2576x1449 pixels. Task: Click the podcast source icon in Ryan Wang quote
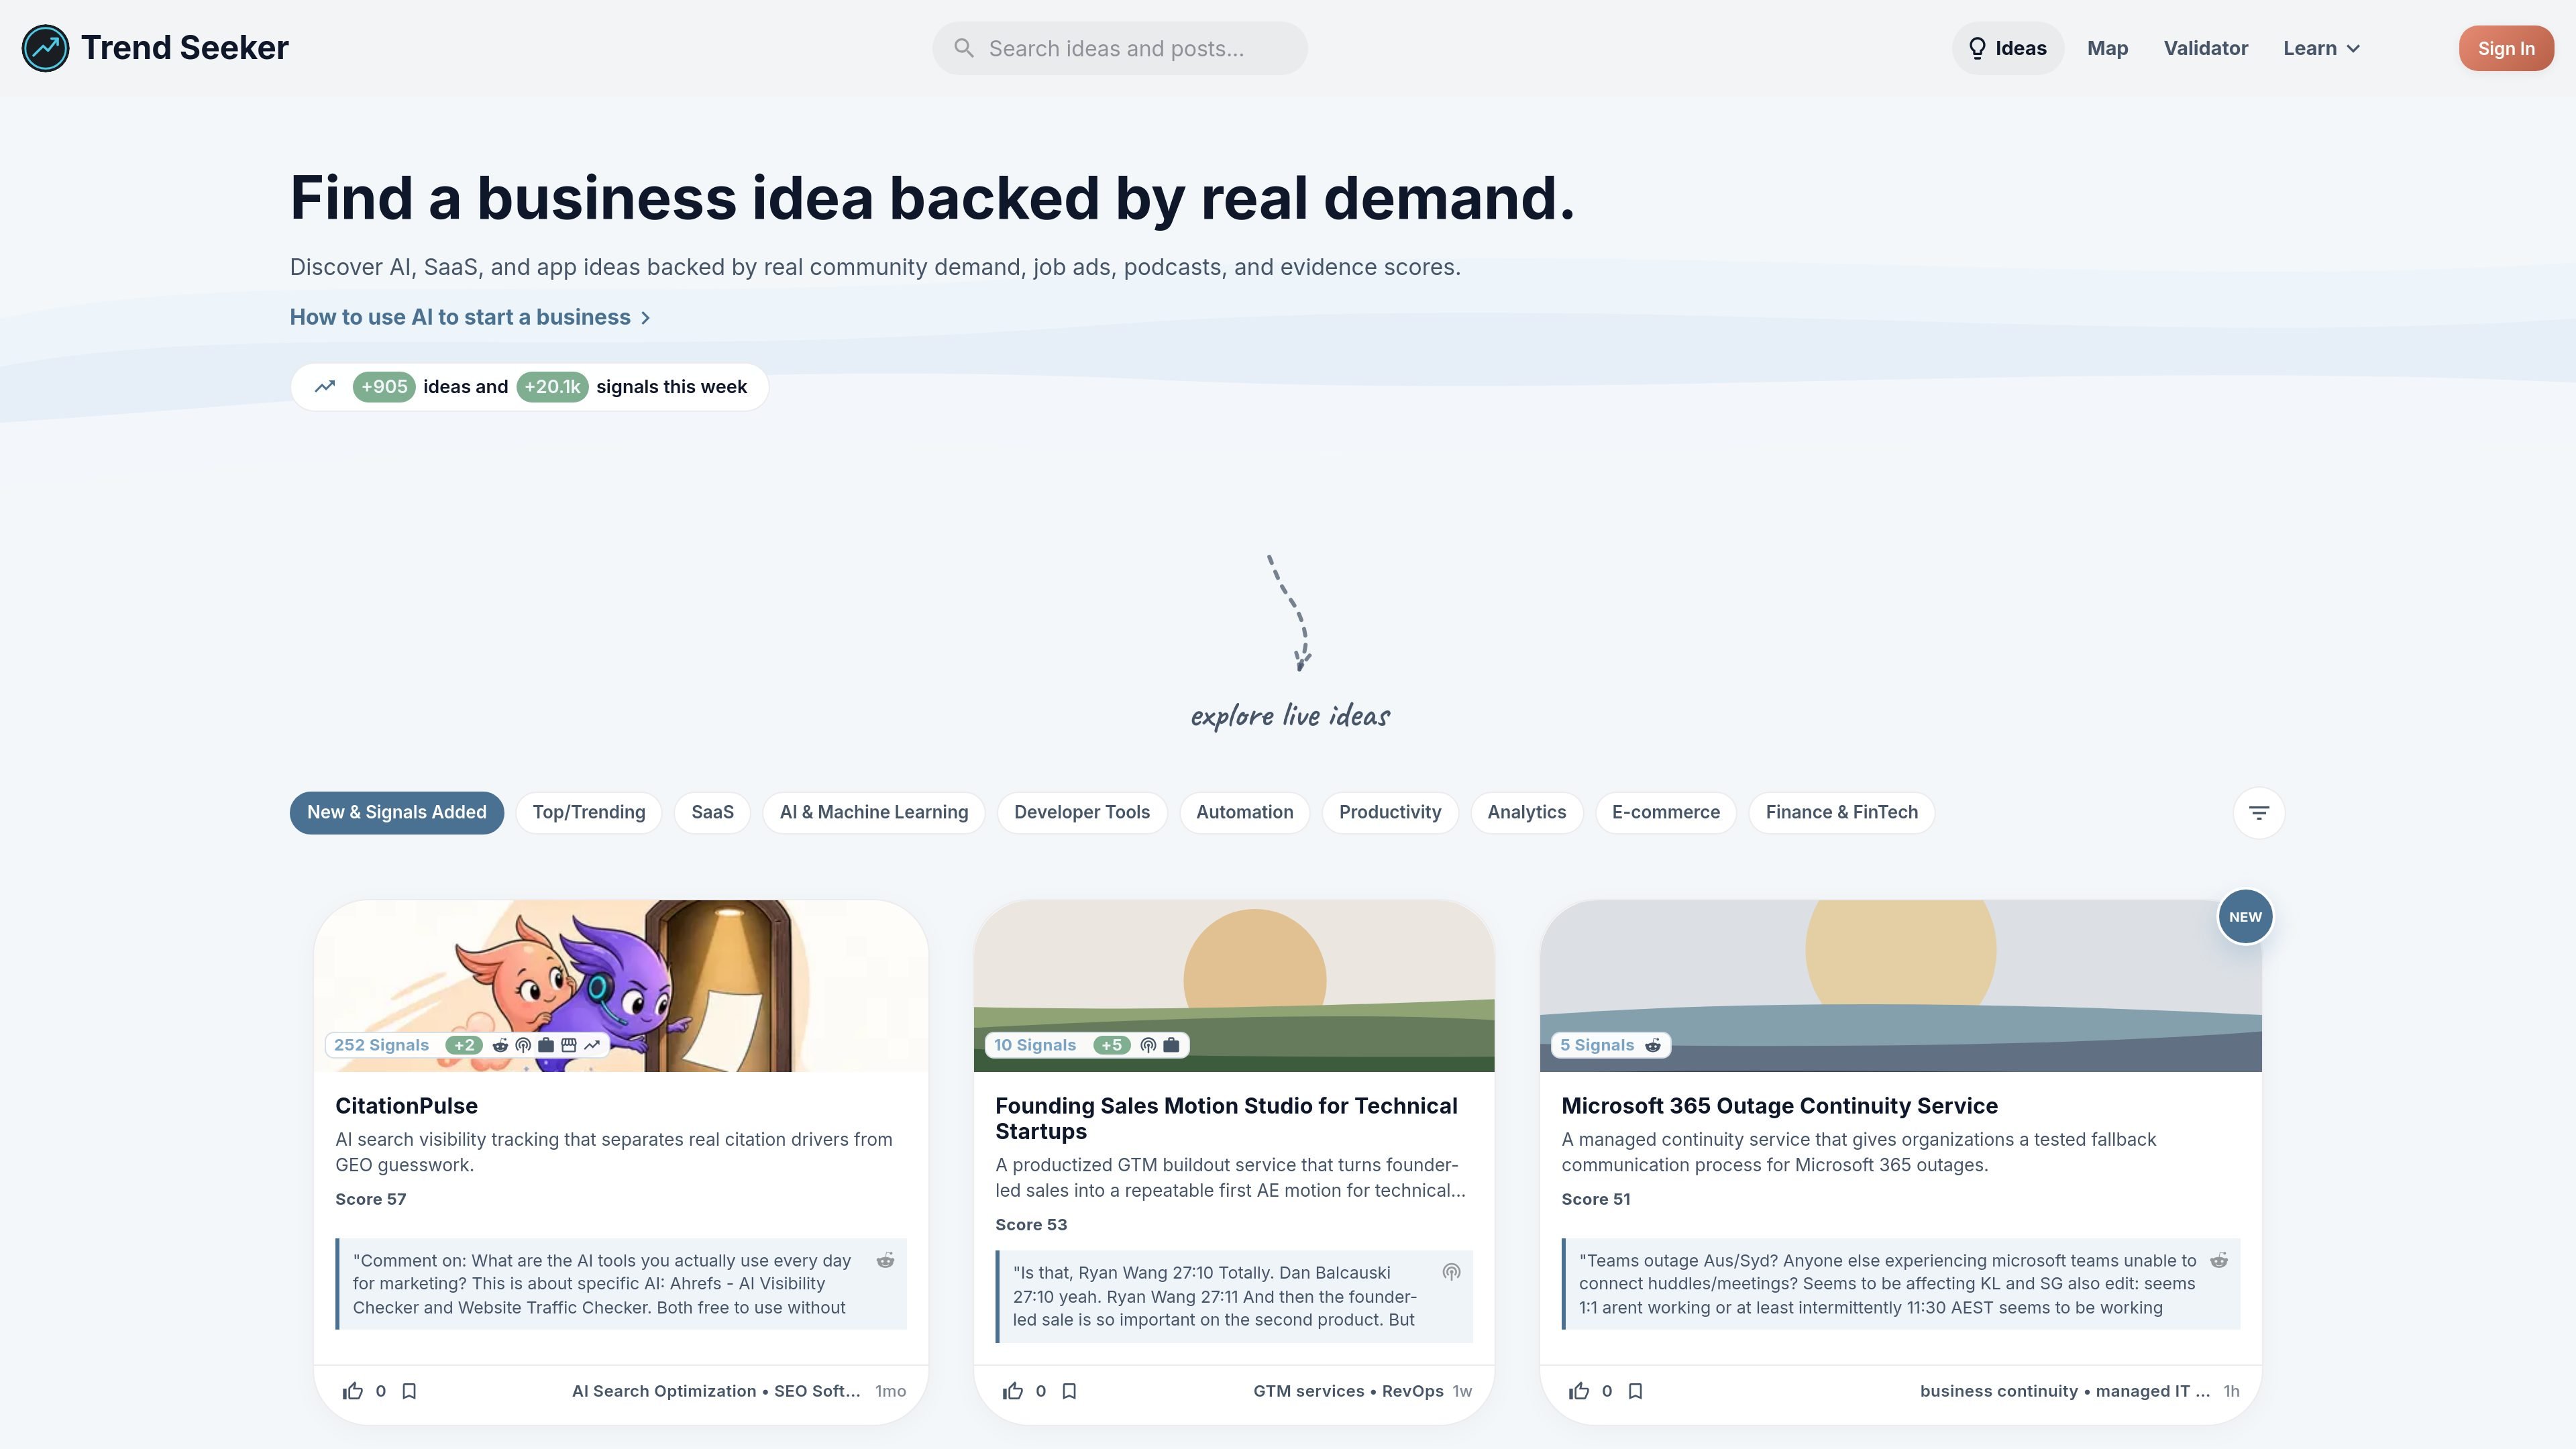click(1451, 1272)
